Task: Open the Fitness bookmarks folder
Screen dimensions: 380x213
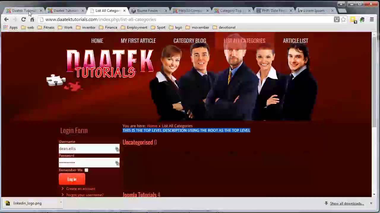Action: pos(46,28)
